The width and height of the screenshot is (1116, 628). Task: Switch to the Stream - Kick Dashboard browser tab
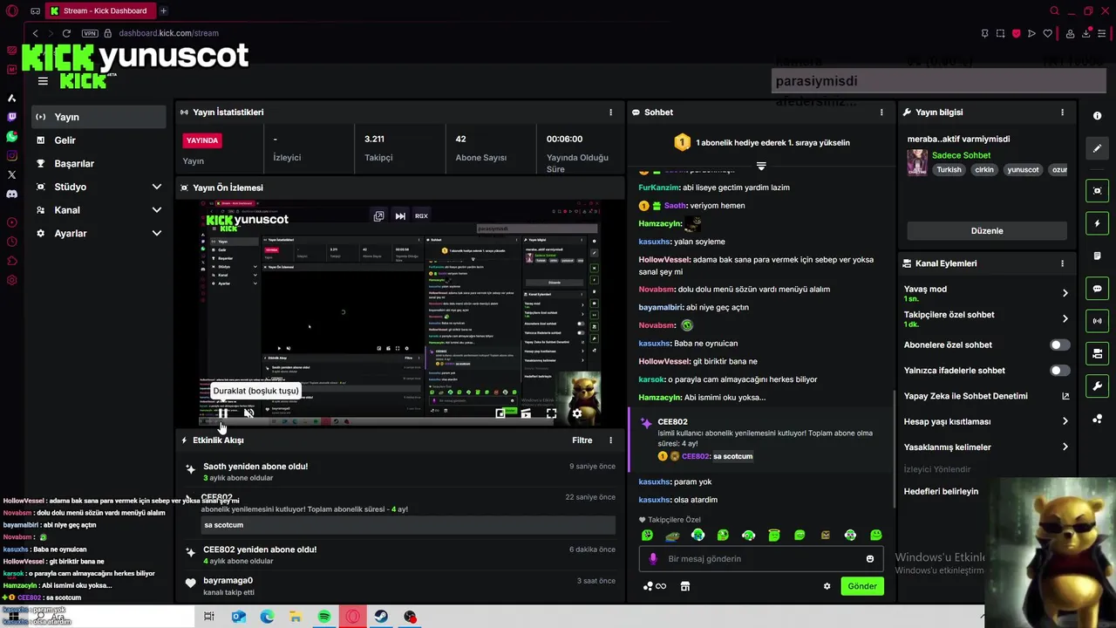(99, 10)
